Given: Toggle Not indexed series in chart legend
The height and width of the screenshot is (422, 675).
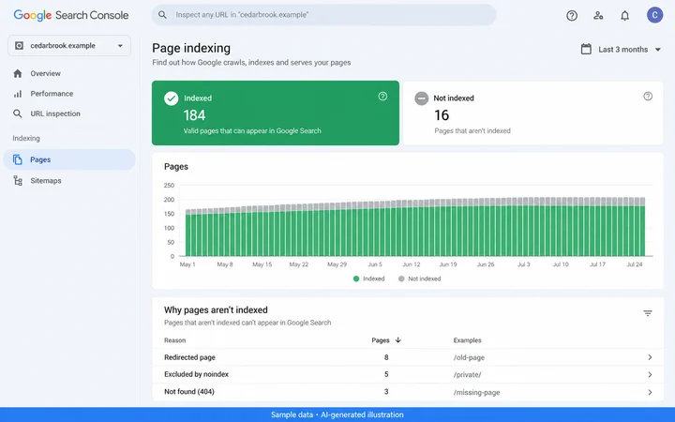Looking at the screenshot, I should coord(420,279).
